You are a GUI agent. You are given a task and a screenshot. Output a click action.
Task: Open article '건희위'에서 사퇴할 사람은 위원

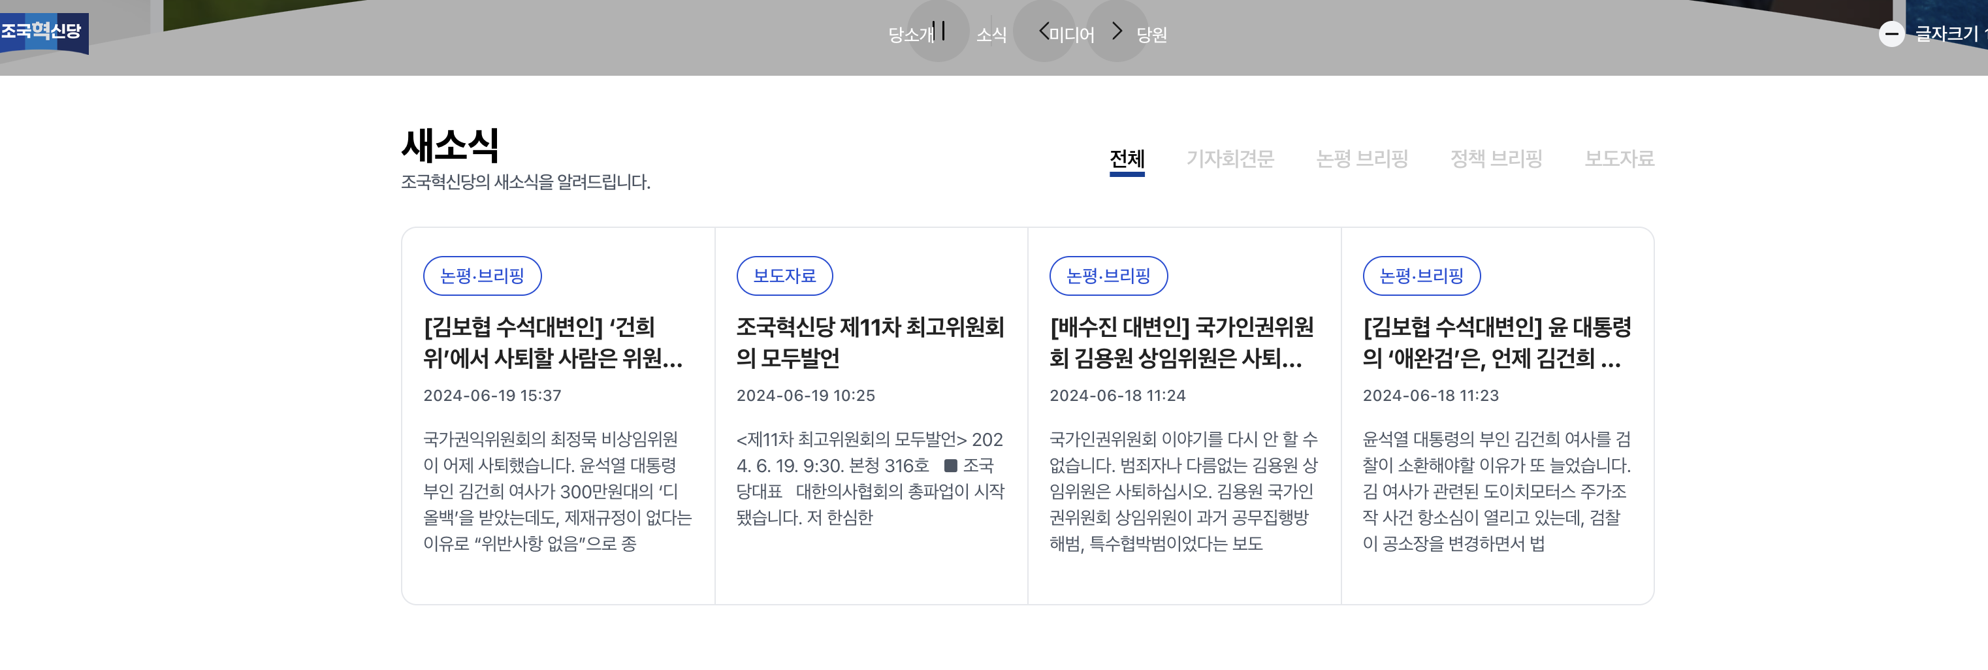(x=553, y=343)
